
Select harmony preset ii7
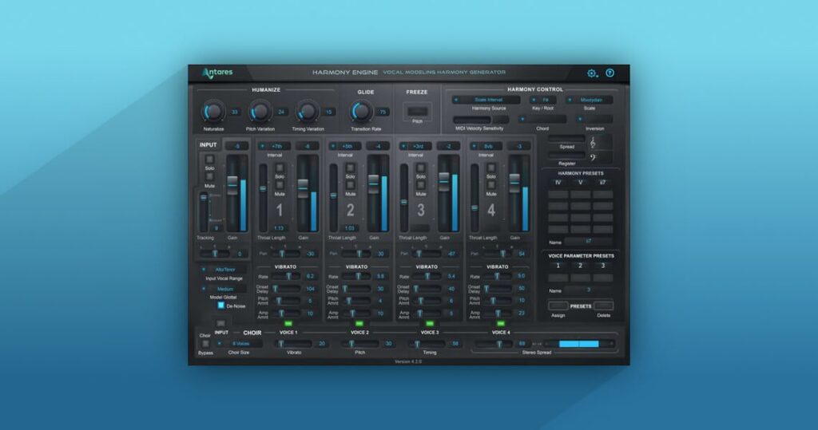(602, 183)
